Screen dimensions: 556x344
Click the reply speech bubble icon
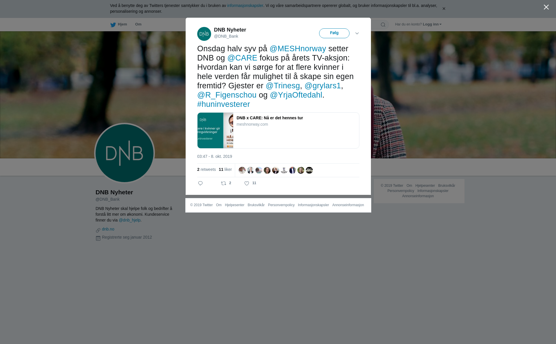[x=200, y=183]
